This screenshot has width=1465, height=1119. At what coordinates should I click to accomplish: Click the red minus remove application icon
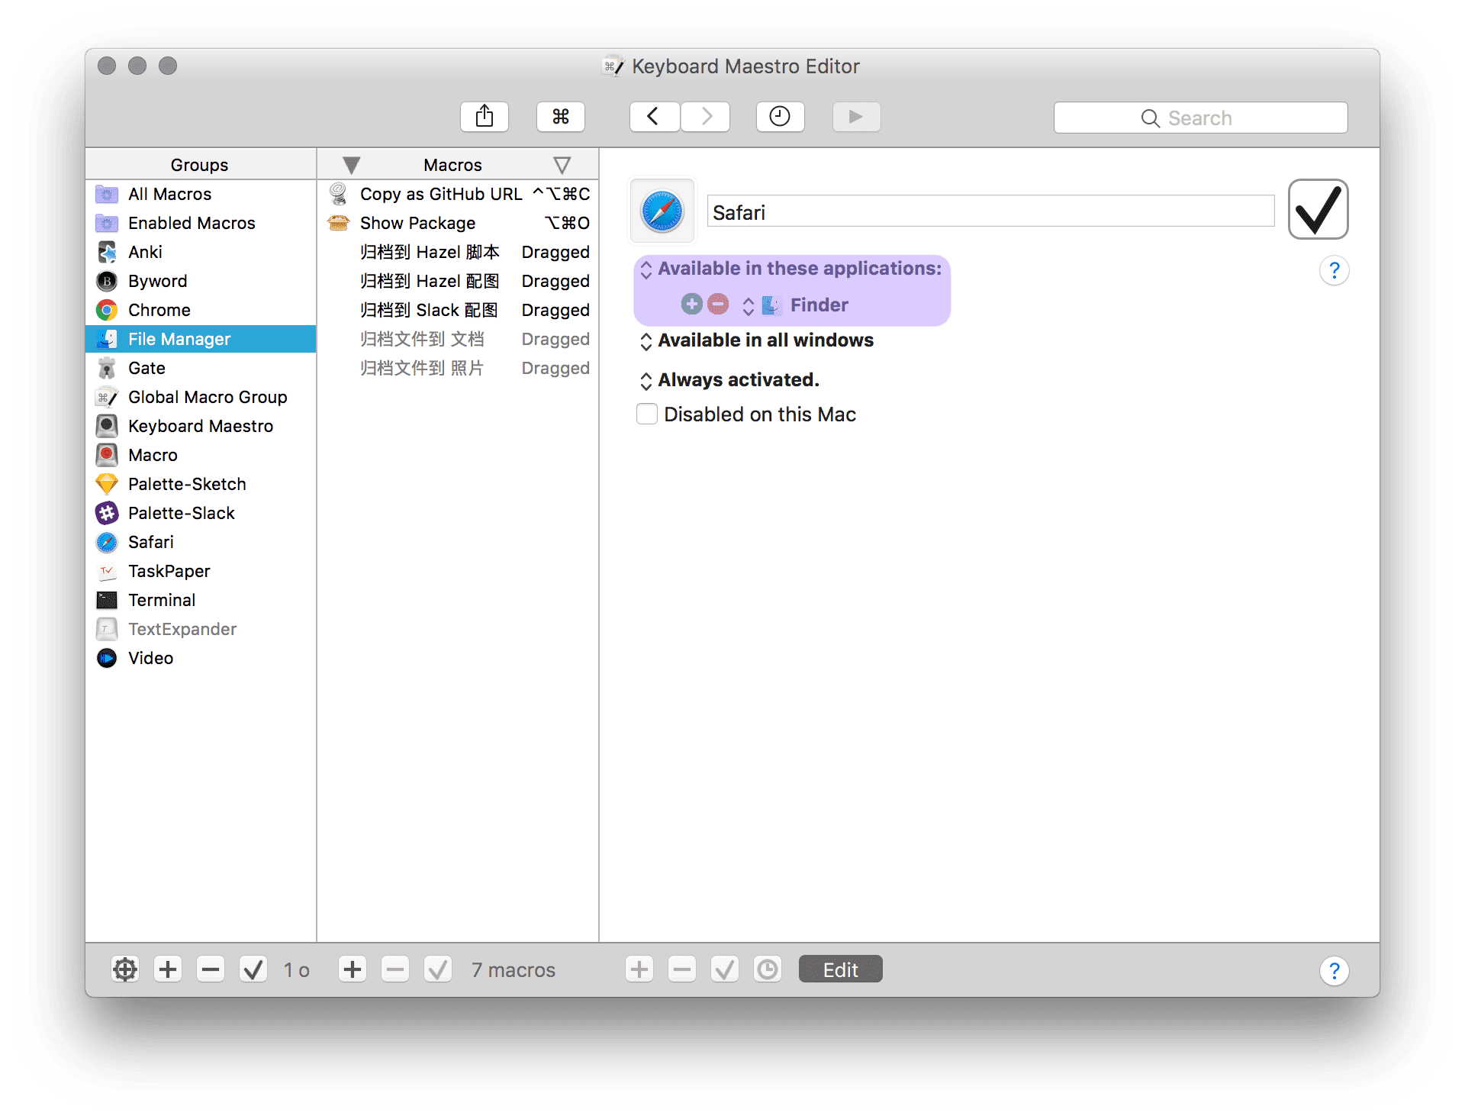[x=717, y=305]
